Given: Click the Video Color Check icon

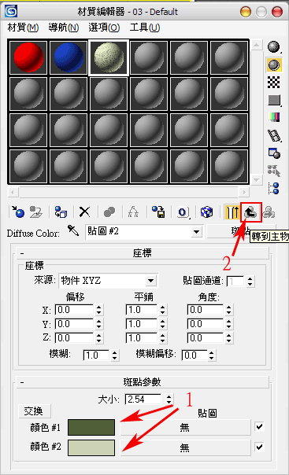Looking at the screenshot, I should 274,117.
